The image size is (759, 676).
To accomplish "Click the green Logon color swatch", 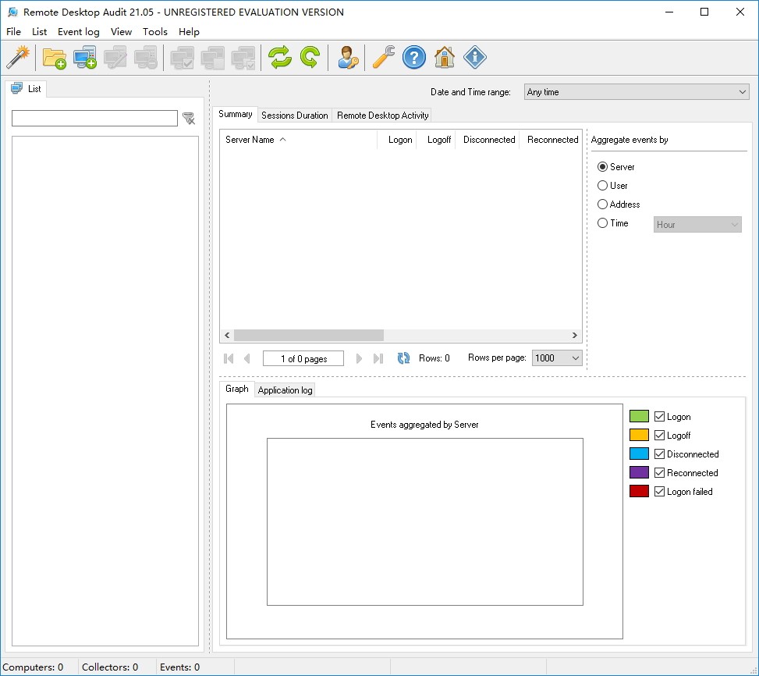I will click(x=639, y=416).
